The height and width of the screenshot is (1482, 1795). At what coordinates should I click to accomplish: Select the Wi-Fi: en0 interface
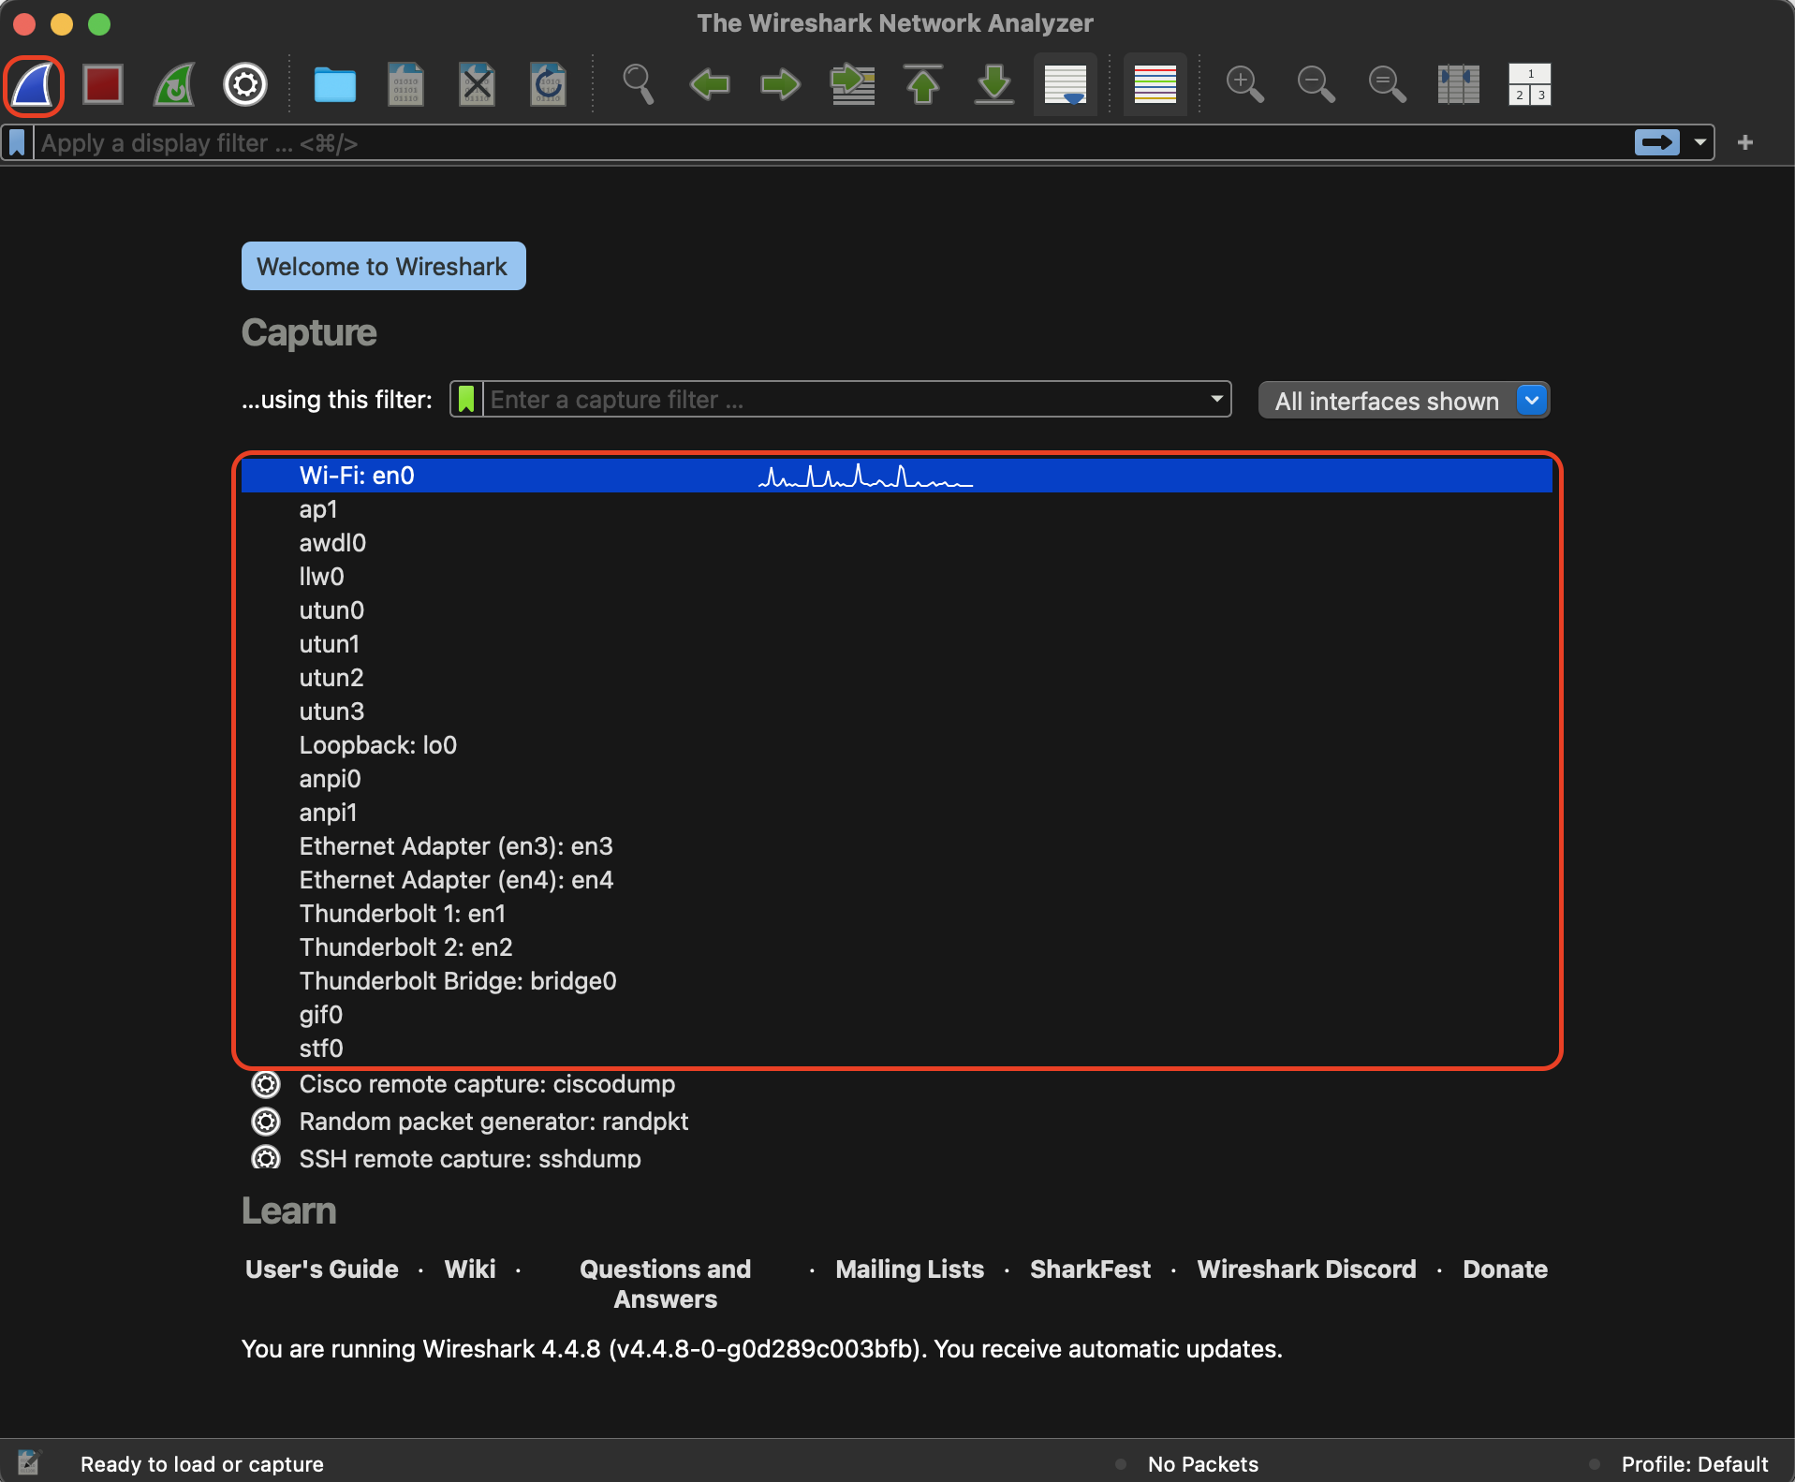tap(897, 476)
